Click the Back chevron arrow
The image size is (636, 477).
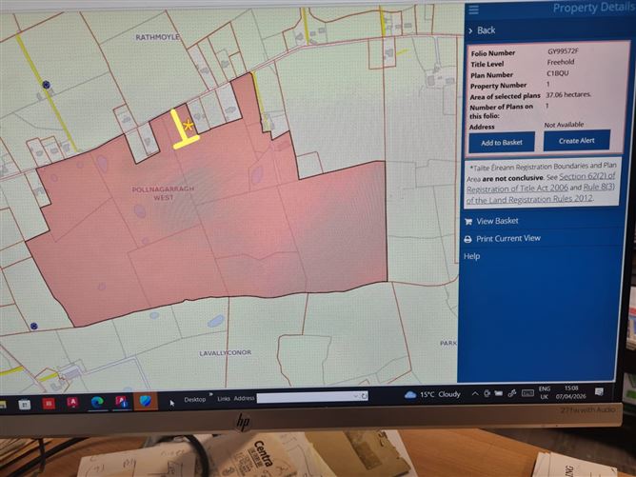pyautogui.click(x=470, y=30)
